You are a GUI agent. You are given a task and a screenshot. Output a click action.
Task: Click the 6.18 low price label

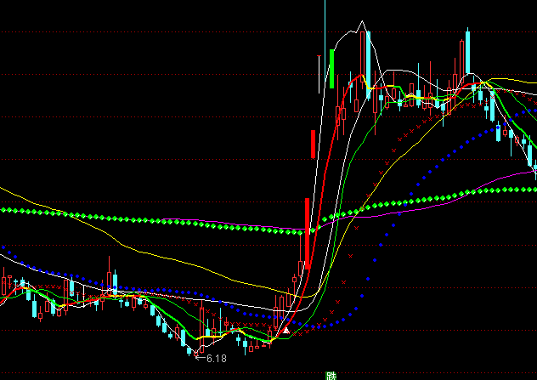click(x=217, y=359)
